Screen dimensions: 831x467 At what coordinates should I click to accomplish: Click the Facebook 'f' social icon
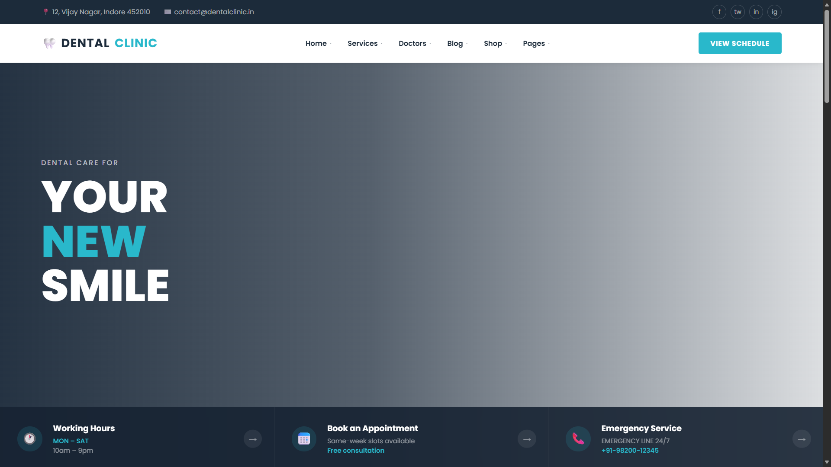(x=719, y=12)
